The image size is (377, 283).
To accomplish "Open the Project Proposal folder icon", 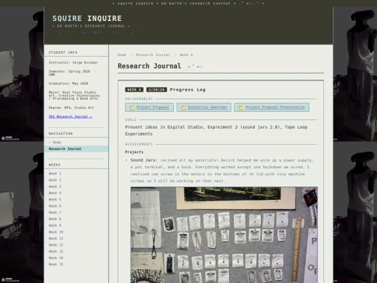I will 132,108.
